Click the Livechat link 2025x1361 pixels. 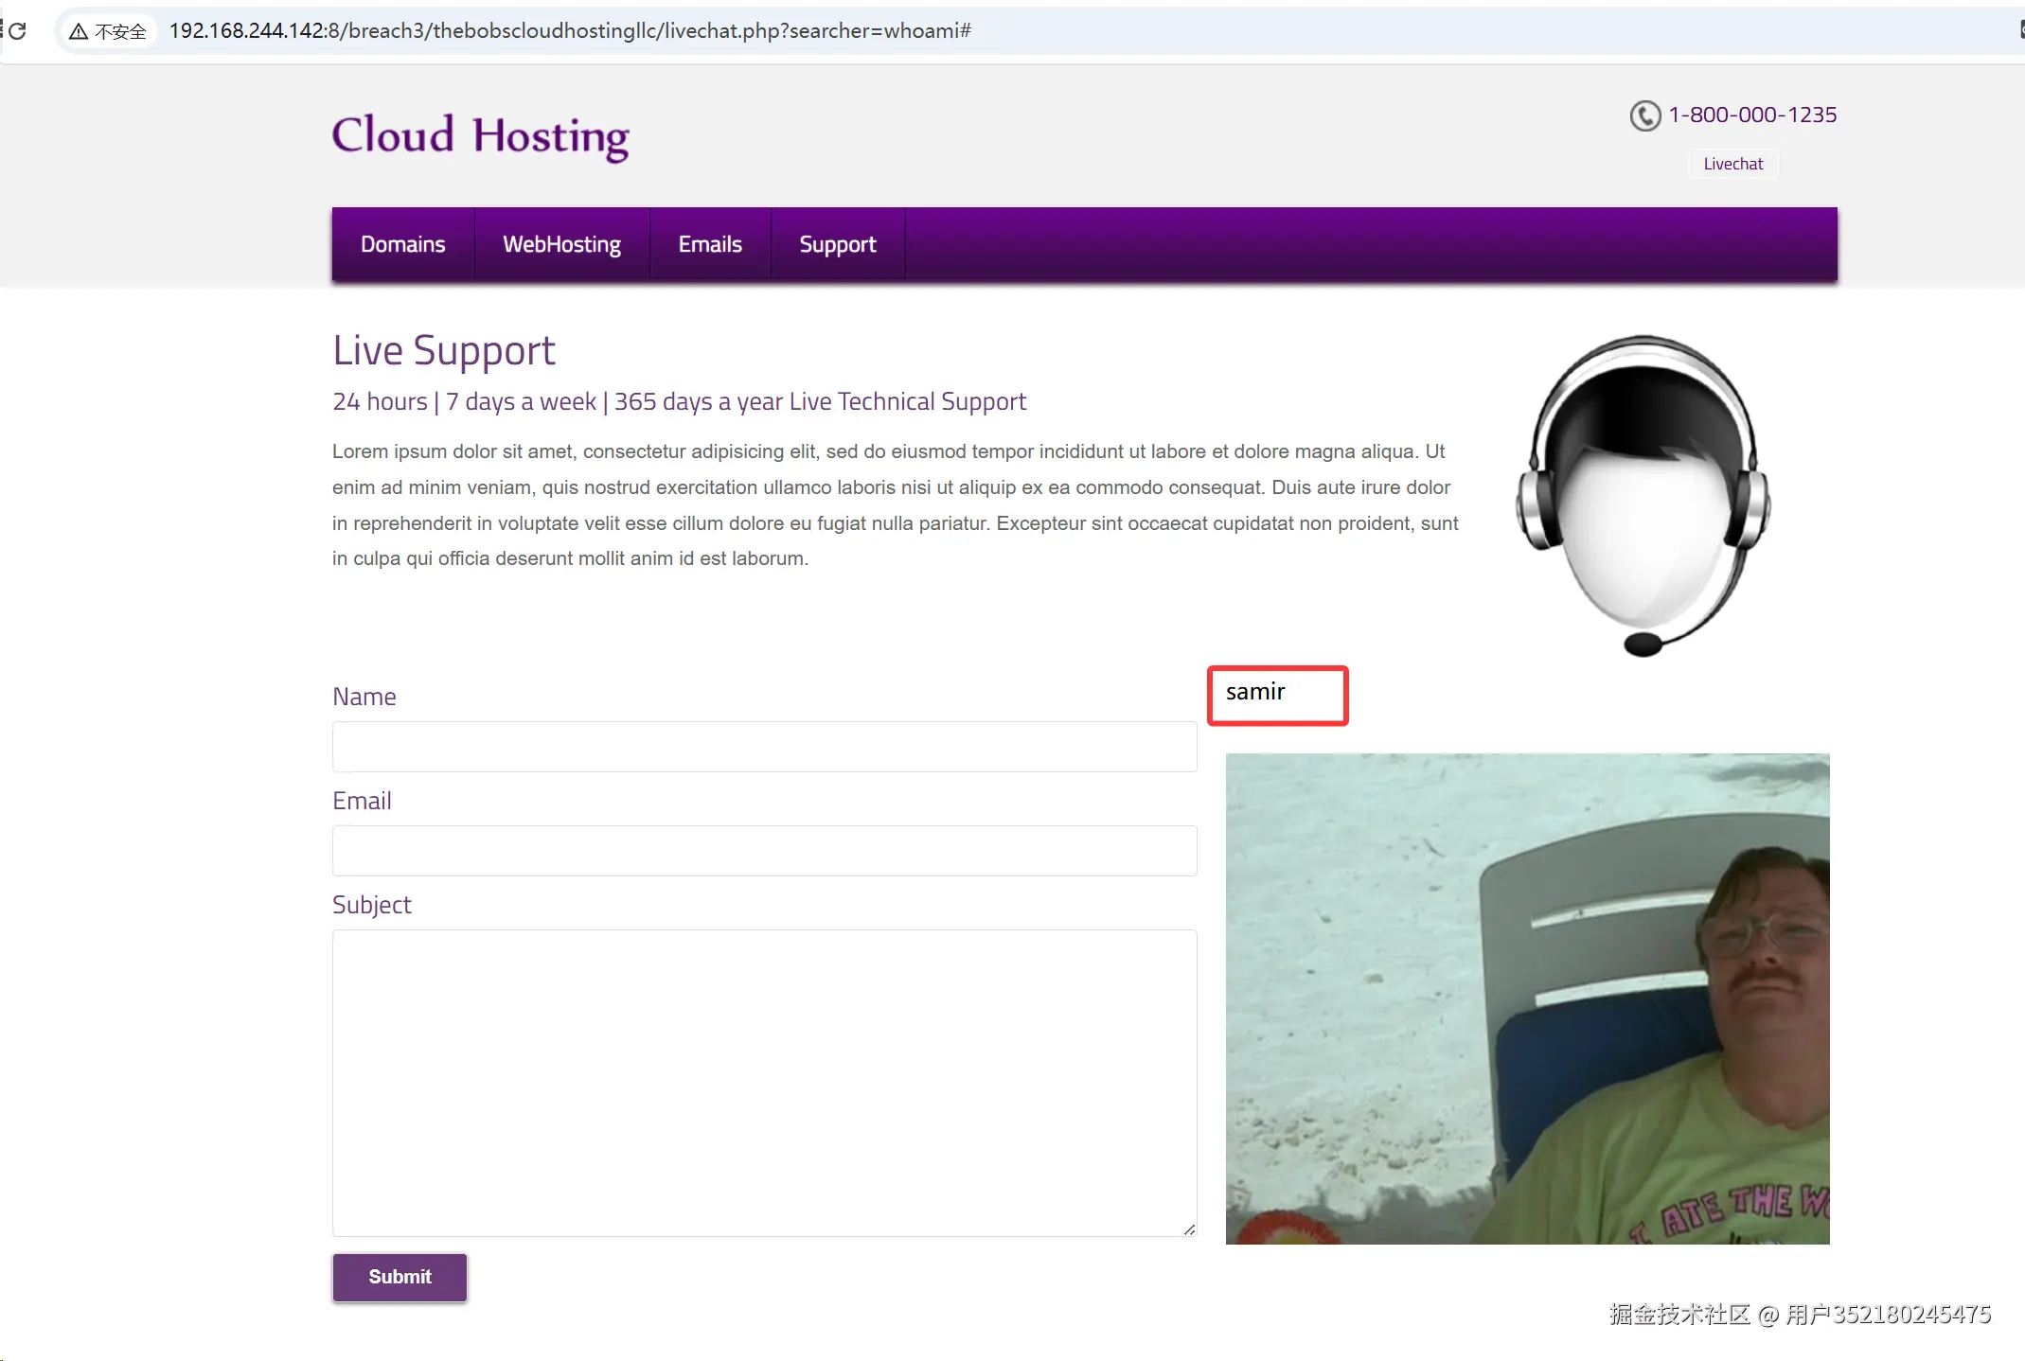click(1732, 164)
